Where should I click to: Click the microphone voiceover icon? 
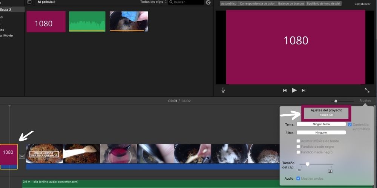point(223,90)
